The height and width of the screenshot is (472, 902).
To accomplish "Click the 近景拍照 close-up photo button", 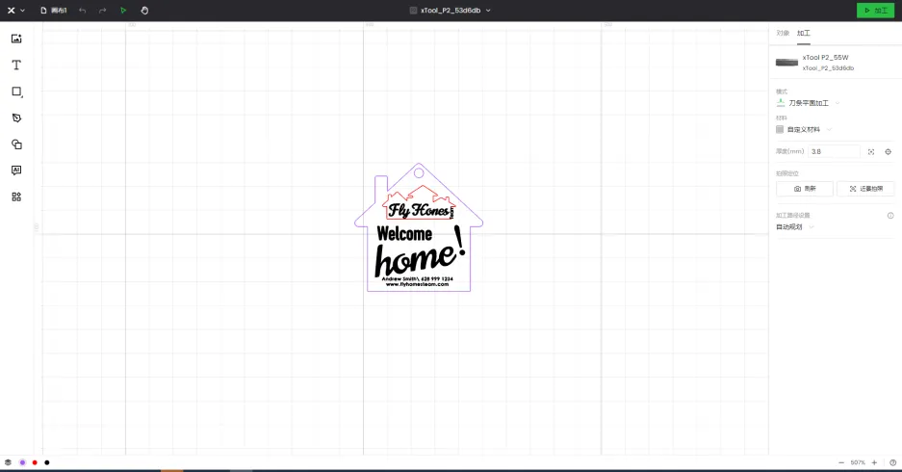I will [865, 189].
